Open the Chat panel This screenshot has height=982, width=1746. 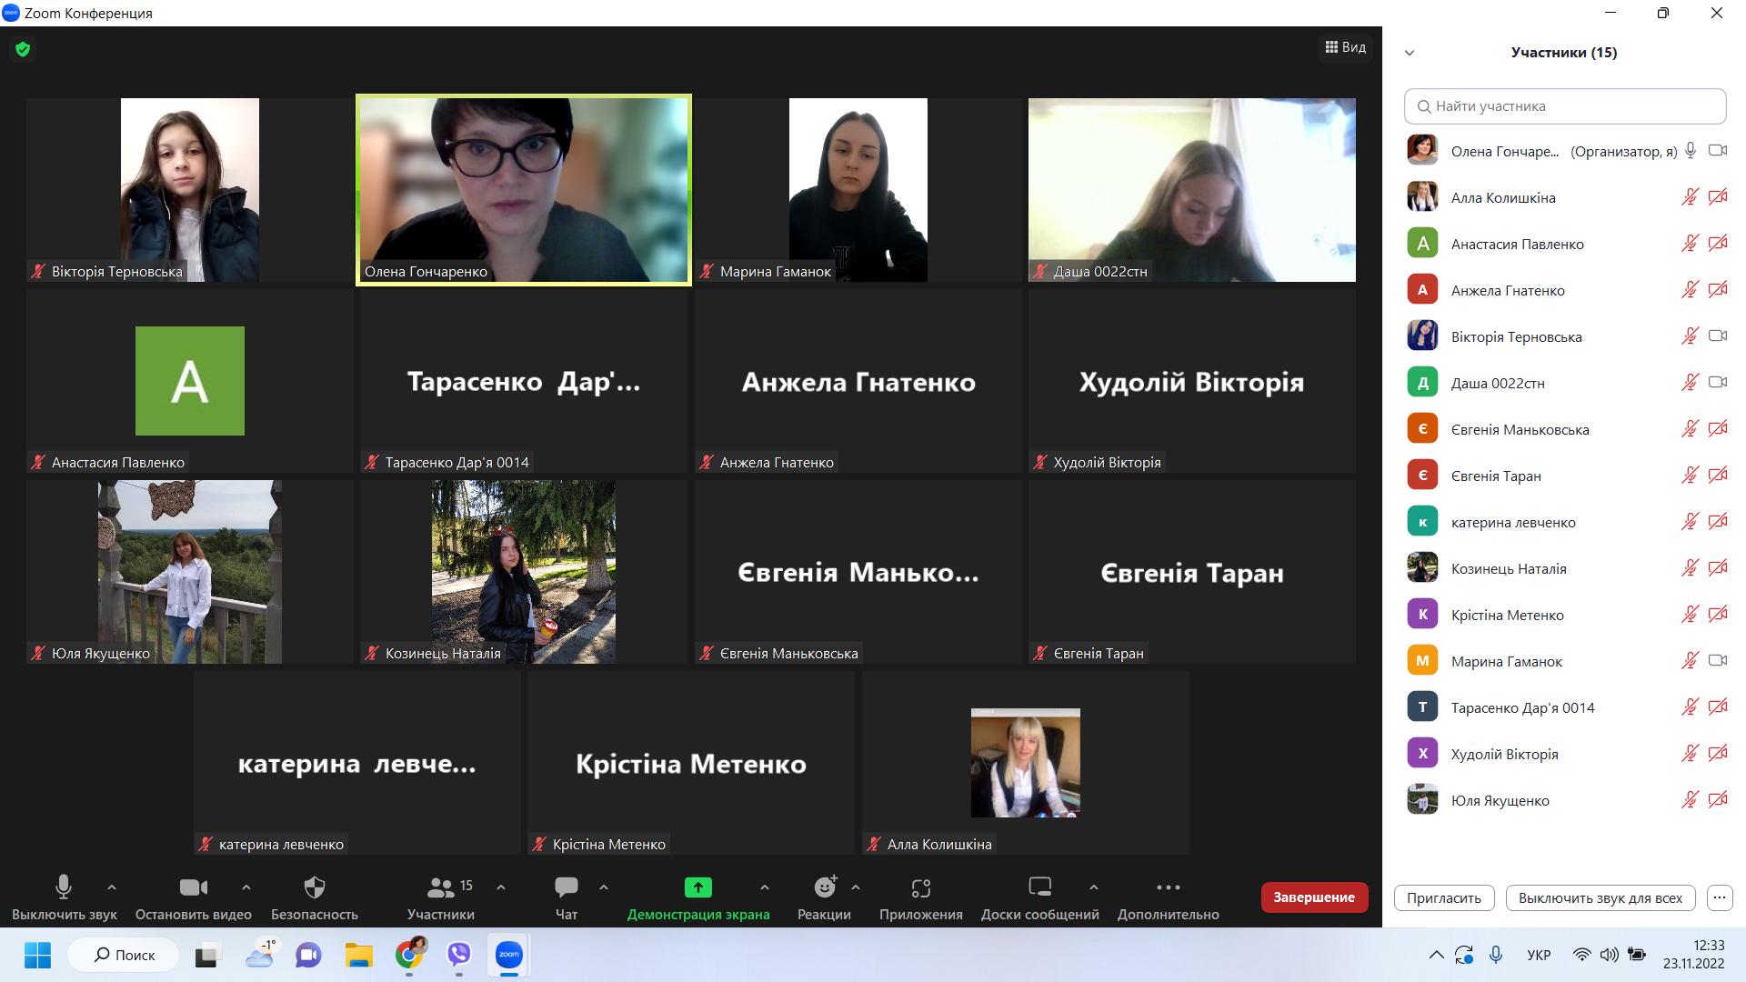pyautogui.click(x=566, y=887)
